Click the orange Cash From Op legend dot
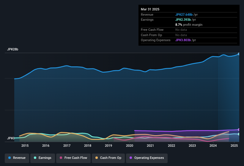Viewport: 244px width, 166px height. pyautogui.click(x=97, y=158)
